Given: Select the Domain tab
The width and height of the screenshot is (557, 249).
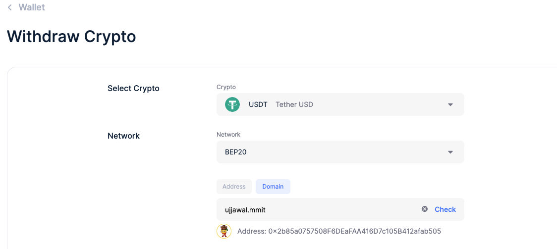Looking at the screenshot, I should tap(273, 187).
